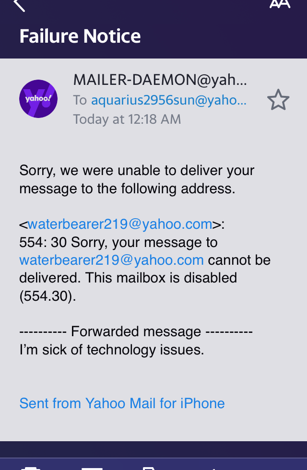
Task: Star the Failure Notice email
Action: click(278, 100)
